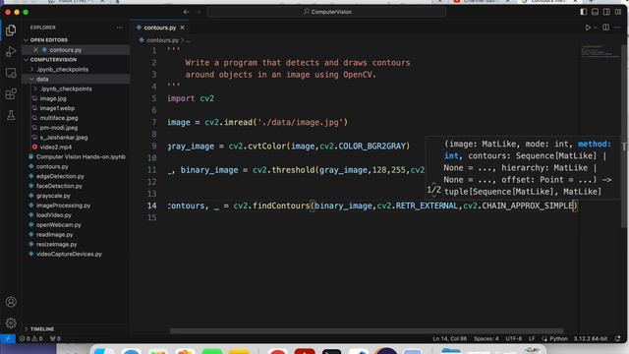The width and height of the screenshot is (629, 354).
Task: Change encoding via UTF-8 status
Action: [513, 338]
